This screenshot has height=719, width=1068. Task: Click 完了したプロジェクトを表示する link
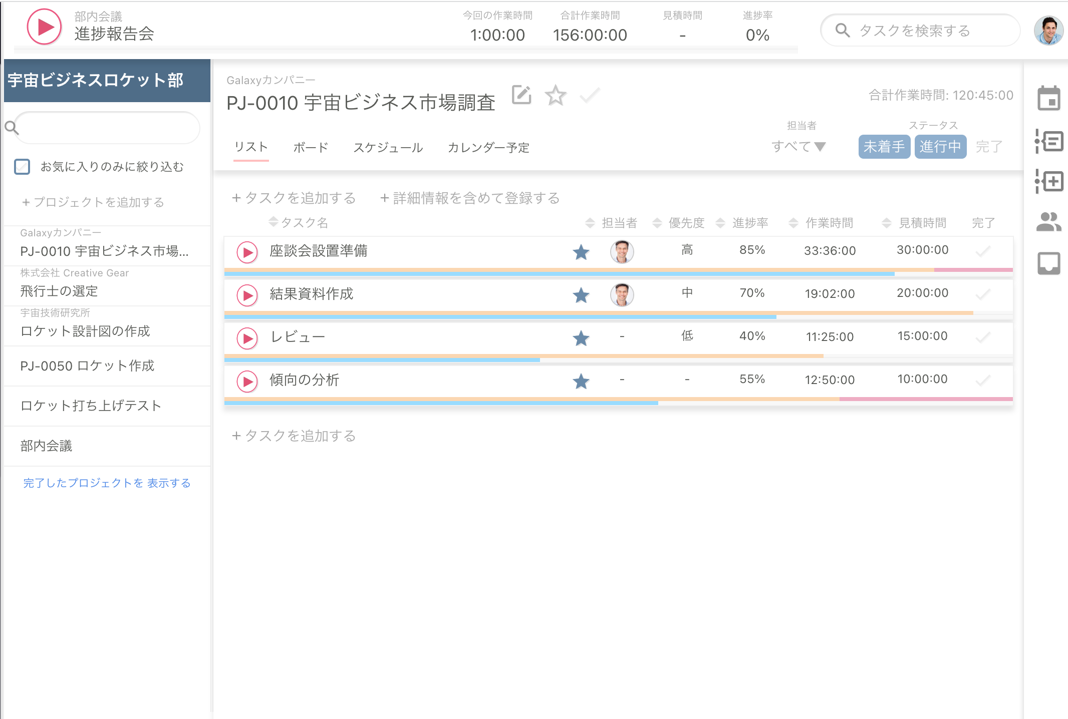pos(107,483)
